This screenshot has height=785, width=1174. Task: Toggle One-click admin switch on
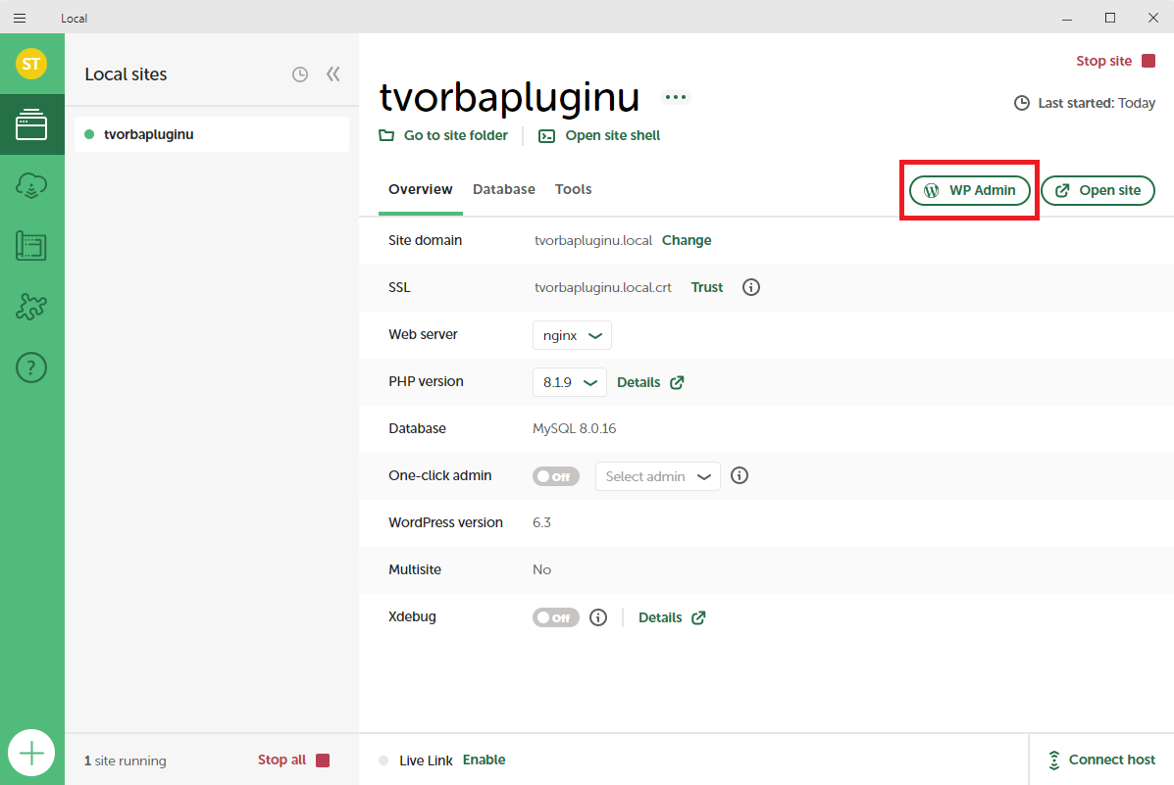(x=555, y=475)
